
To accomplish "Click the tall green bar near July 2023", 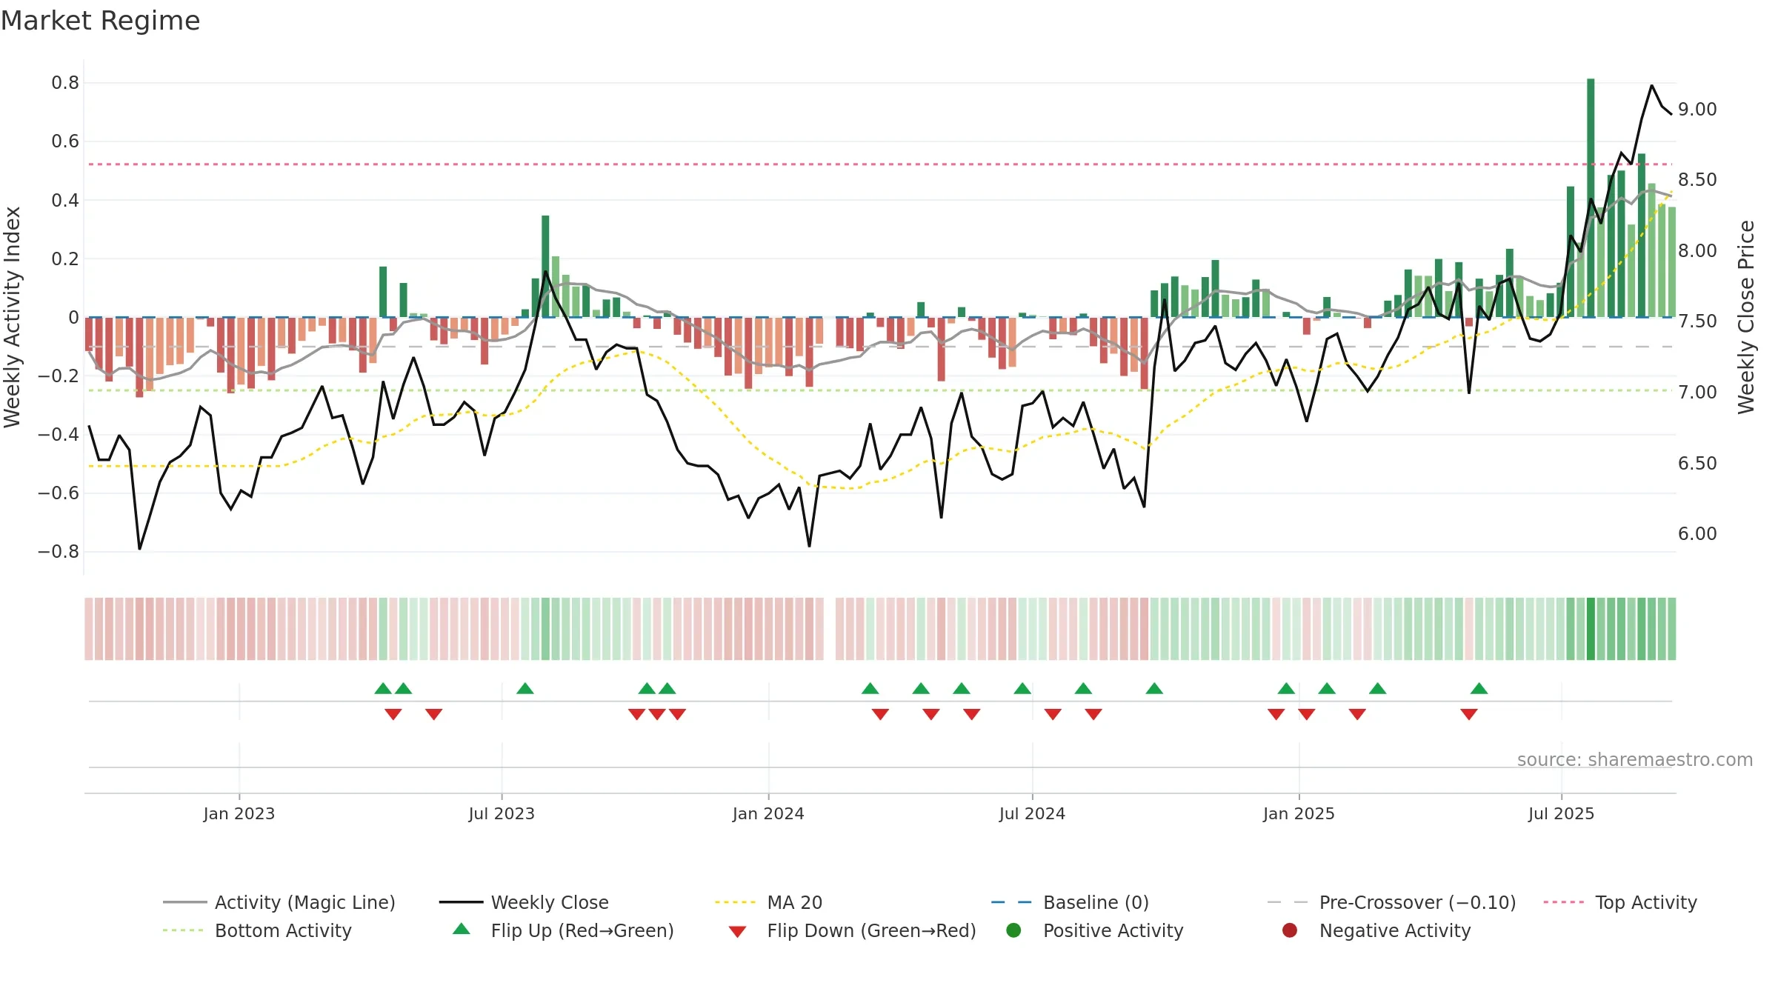I will tap(545, 267).
